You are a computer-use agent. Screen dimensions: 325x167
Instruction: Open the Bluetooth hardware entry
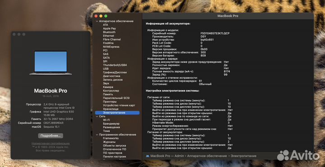(109, 32)
